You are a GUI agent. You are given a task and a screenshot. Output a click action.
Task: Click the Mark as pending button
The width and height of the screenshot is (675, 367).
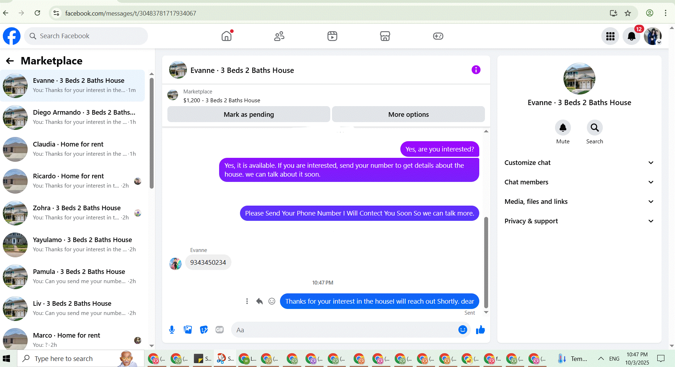pyautogui.click(x=249, y=114)
